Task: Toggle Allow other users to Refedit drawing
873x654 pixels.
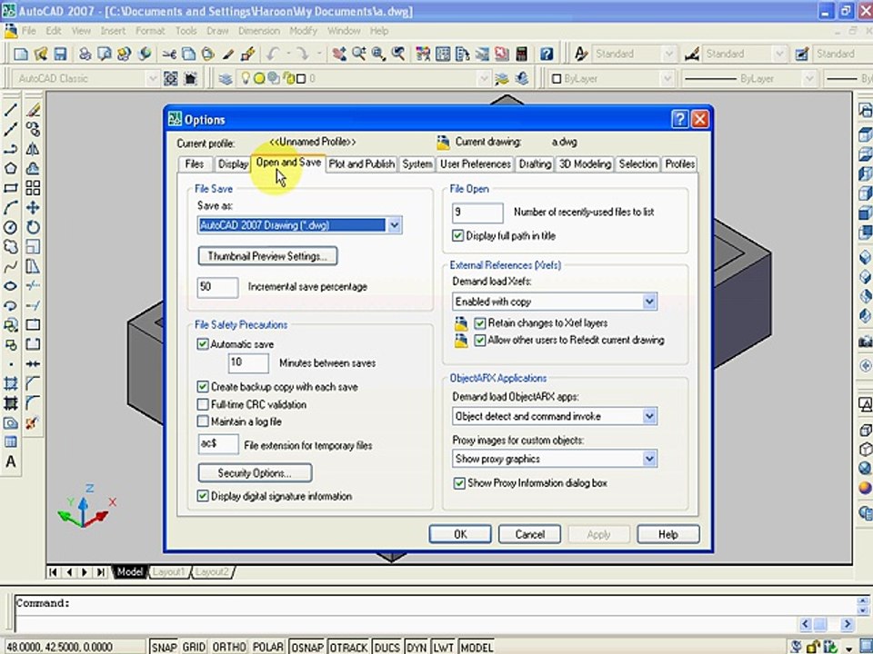Action: point(480,341)
